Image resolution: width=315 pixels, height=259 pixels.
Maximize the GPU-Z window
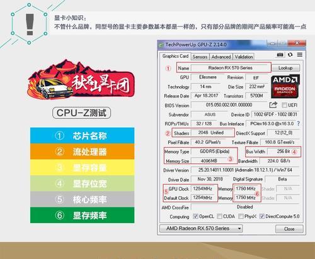(283, 43)
